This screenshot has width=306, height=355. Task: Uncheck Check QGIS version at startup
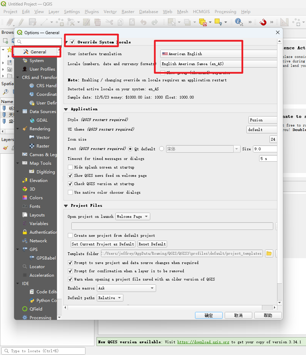tap(70, 184)
